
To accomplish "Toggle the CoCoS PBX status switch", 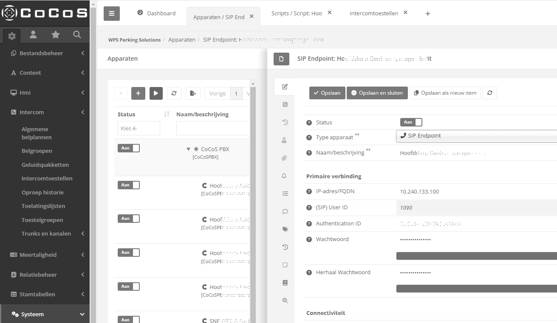I will coord(128,148).
